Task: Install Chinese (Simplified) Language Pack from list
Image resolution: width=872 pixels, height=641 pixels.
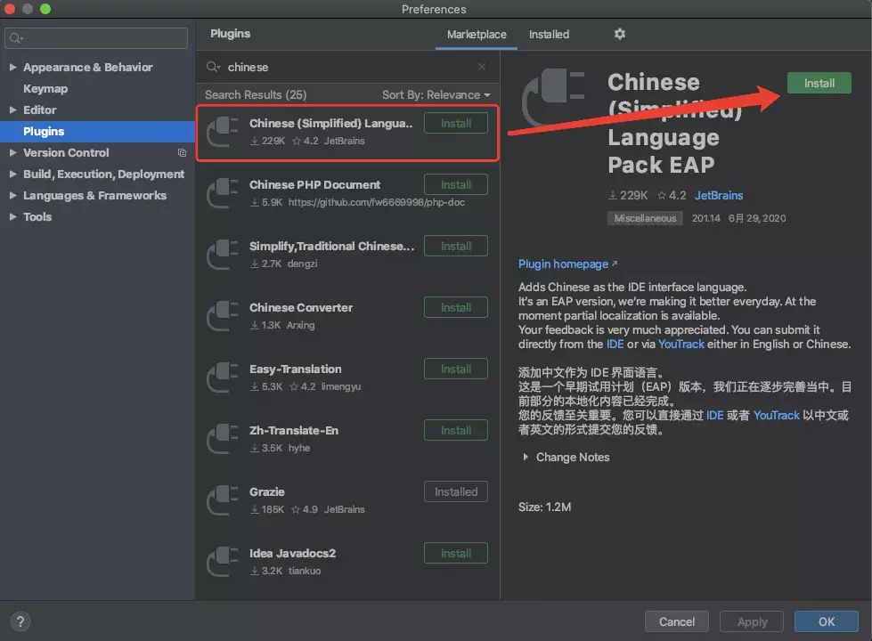Action: pyautogui.click(x=455, y=124)
